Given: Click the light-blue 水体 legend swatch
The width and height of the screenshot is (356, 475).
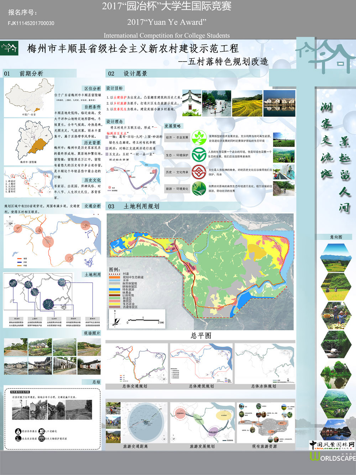Looking at the screenshot, I should (114, 280).
